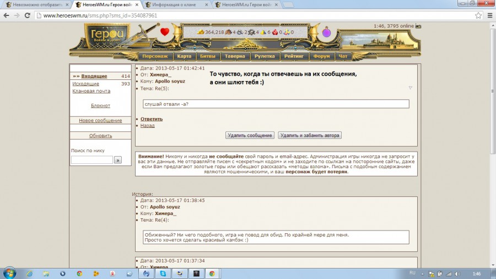
Task: Click the taskbar clock showing 1:46
Action: tap(476, 273)
